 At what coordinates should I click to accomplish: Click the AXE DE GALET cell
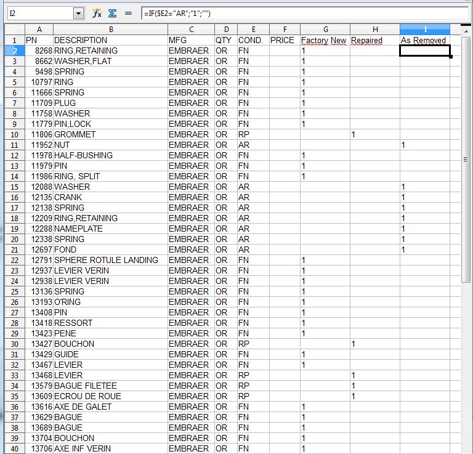110,407
